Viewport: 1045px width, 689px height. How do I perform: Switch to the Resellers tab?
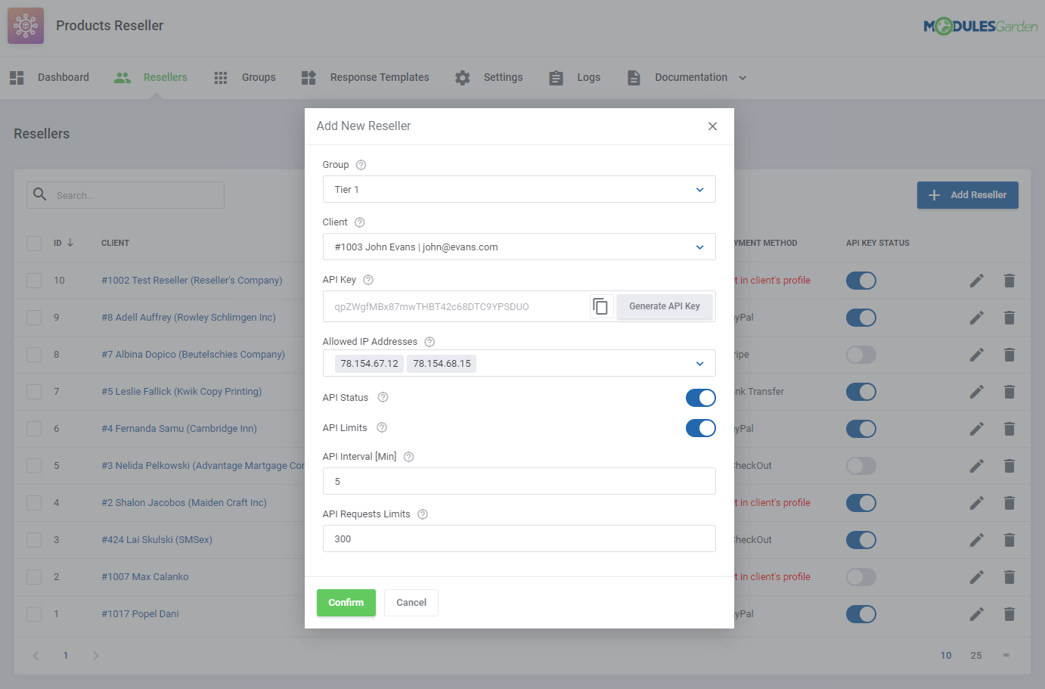[x=165, y=76]
